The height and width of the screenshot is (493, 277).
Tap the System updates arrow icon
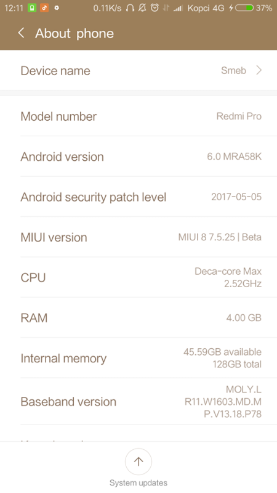(138, 461)
